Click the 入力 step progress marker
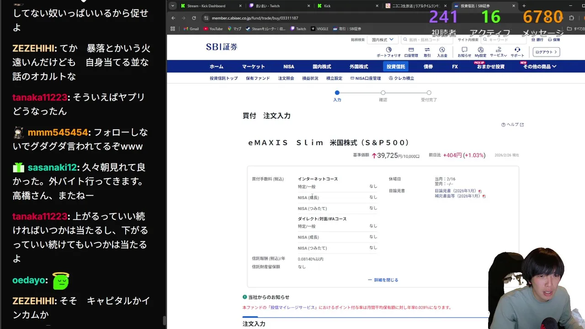 point(337,93)
